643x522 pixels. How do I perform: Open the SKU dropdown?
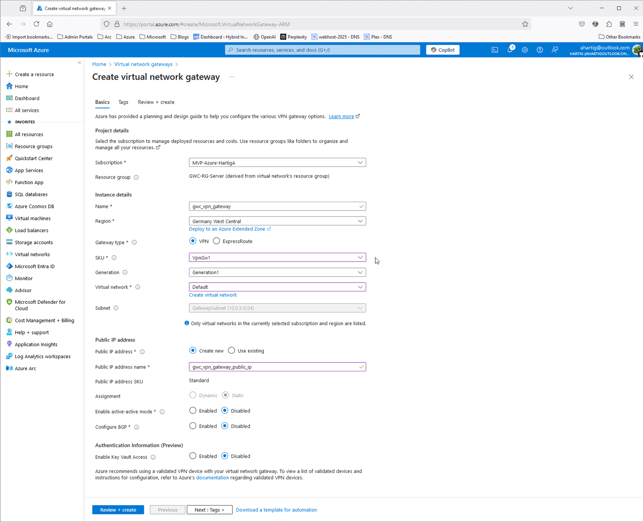[x=277, y=257]
